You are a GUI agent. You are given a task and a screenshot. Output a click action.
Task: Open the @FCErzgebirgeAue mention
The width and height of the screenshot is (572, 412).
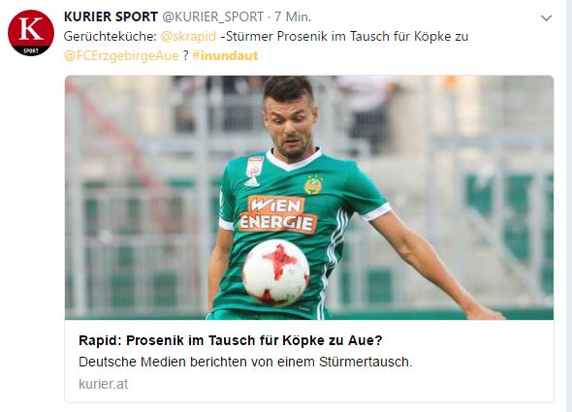pyautogui.click(x=121, y=56)
